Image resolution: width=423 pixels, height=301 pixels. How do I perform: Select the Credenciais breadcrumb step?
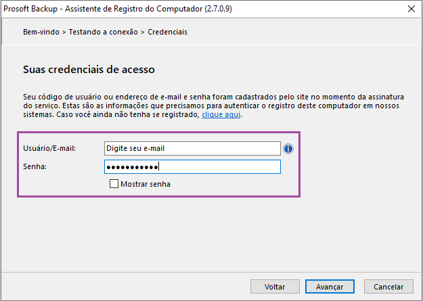point(167,32)
